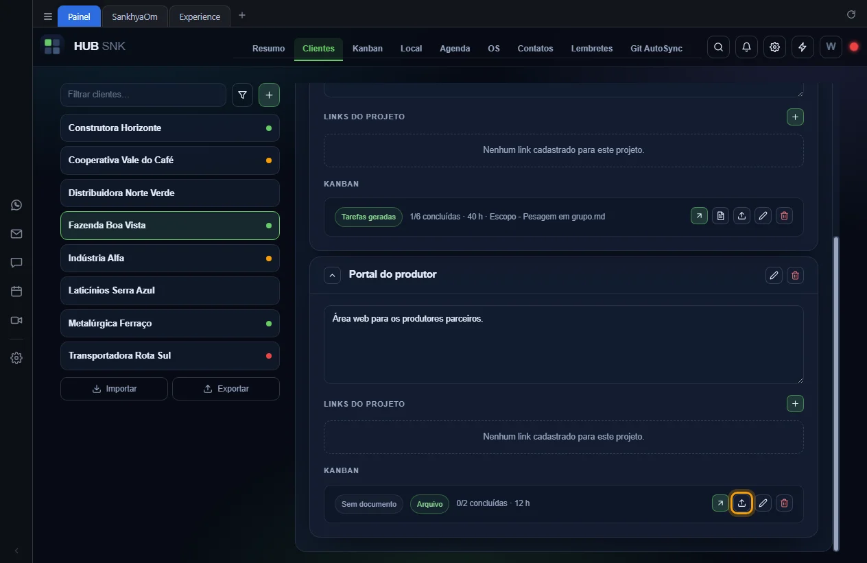The width and height of the screenshot is (867, 563).
Task: Open the hamburger menu beside Painel tab
Action: pos(48,16)
